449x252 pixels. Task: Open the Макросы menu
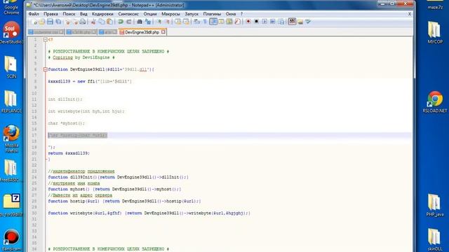tap(170, 14)
